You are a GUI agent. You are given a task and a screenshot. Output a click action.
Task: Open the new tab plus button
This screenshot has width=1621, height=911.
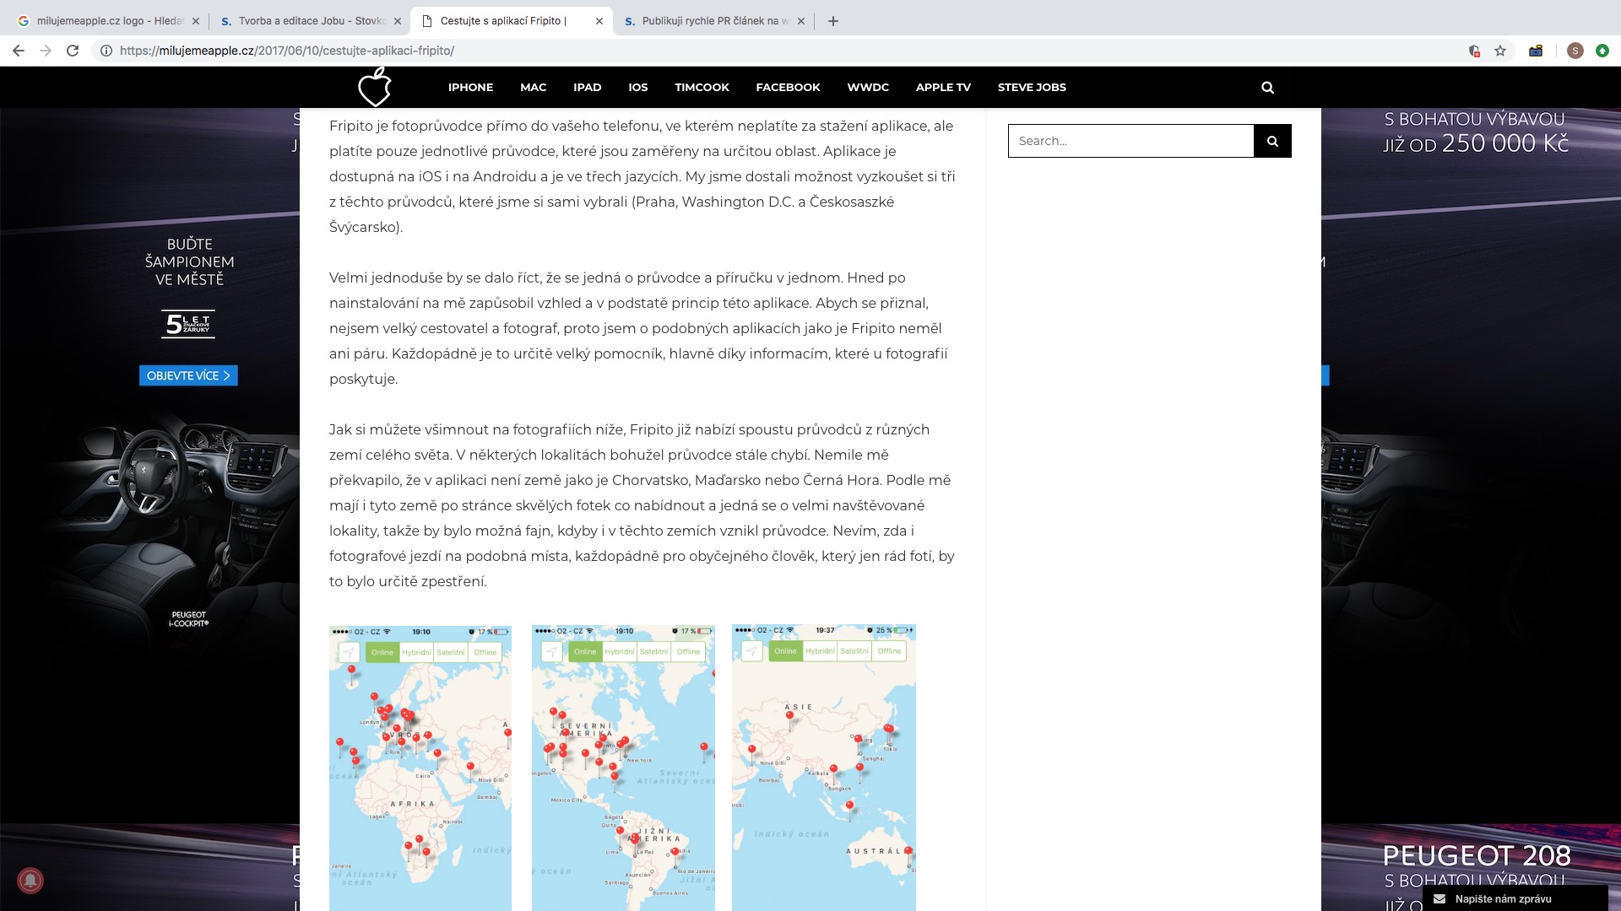click(x=833, y=21)
